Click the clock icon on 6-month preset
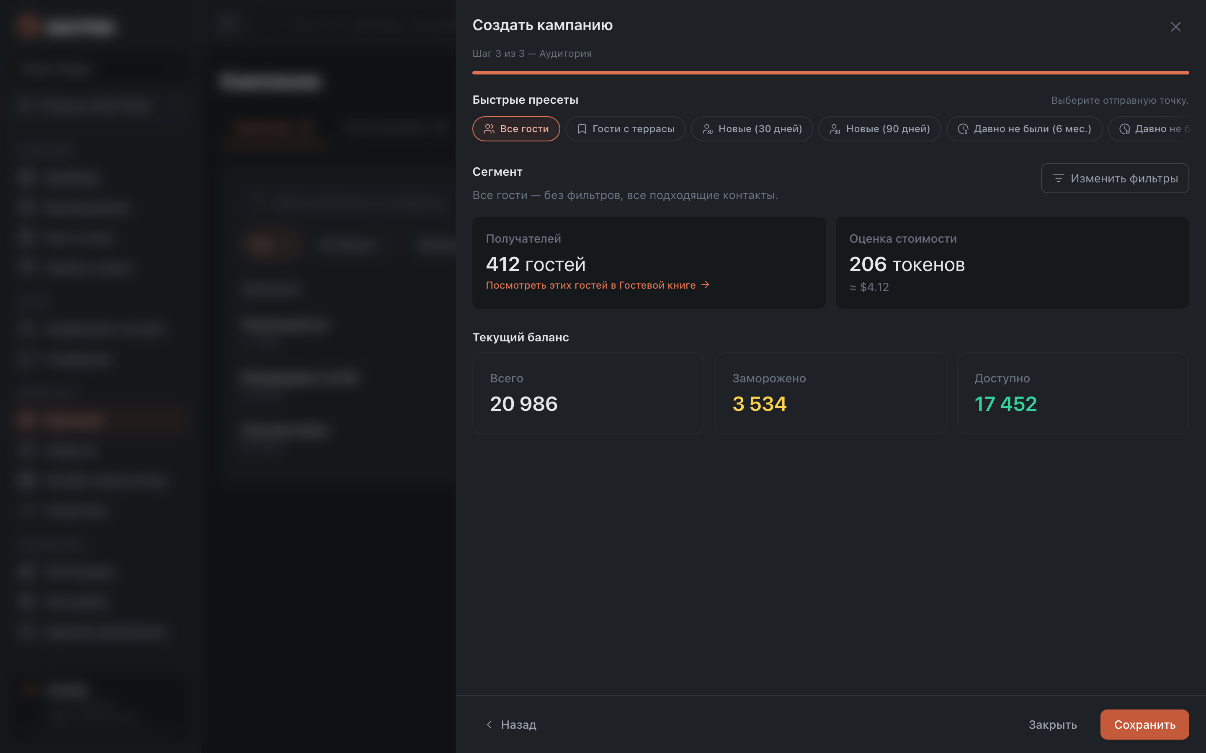The width and height of the screenshot is (1206, 753). pos(963,129)
